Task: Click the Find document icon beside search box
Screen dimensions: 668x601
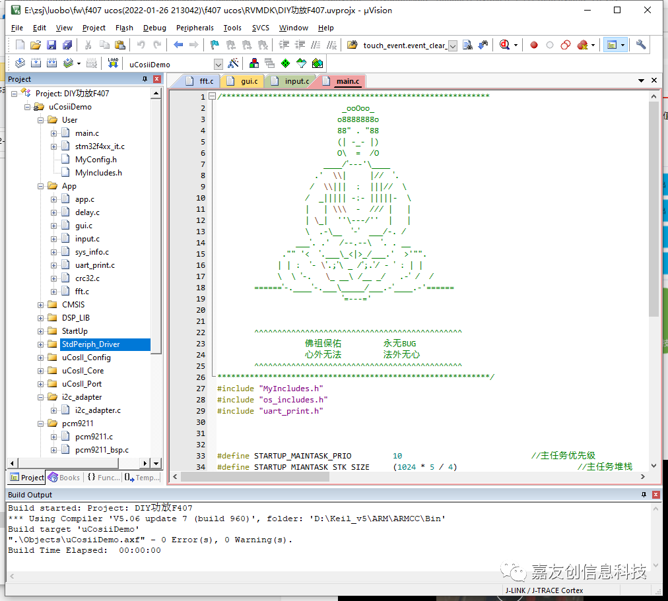Action: tap(467, 45)
